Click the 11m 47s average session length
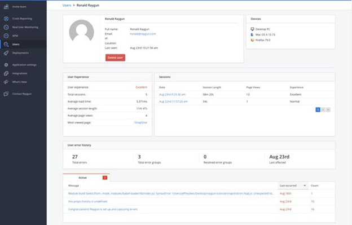Viewport: 352px width, 225px height. 142,108
